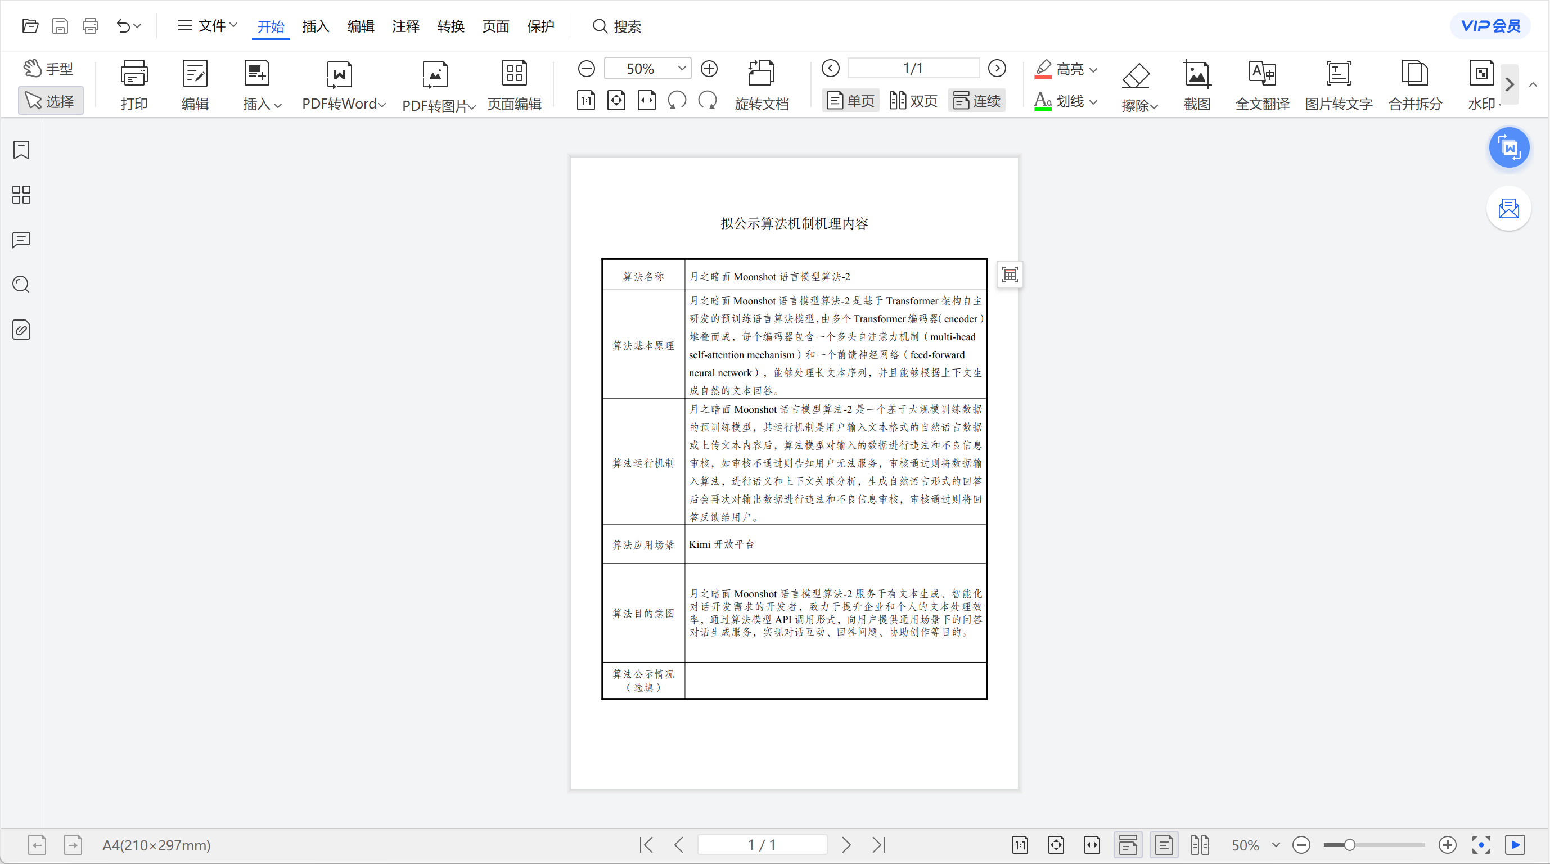Click the ribbon page number field 1/1
The image size is (1550, 864).
click(913, 69)
